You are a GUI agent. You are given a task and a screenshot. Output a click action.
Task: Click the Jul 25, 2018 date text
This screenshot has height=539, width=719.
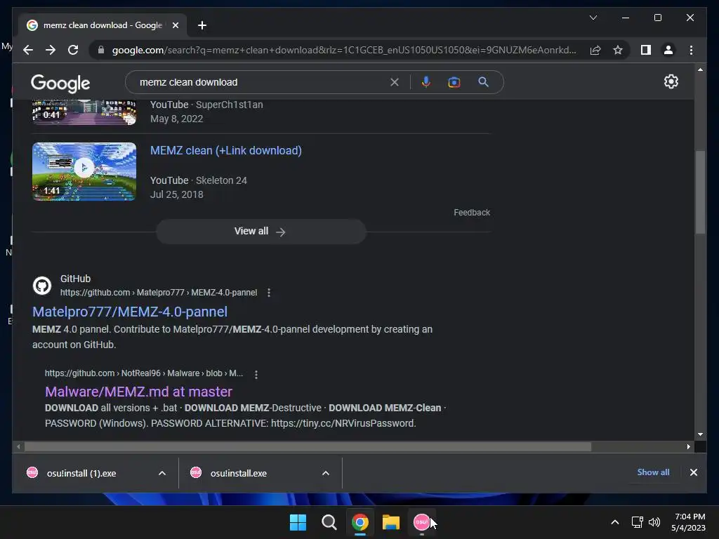coord(176,194)
